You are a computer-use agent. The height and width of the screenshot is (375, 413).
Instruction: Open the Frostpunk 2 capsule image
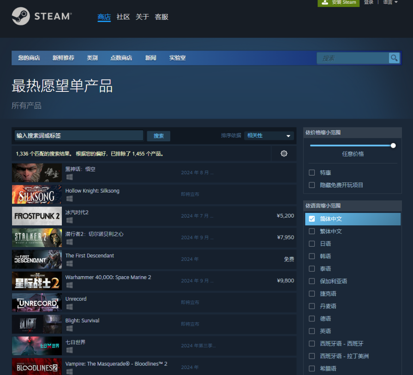click(37, 216)
